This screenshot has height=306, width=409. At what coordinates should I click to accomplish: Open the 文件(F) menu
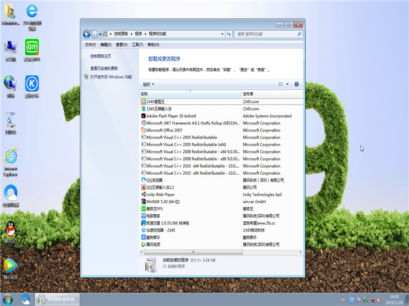[x=90, y=45]
